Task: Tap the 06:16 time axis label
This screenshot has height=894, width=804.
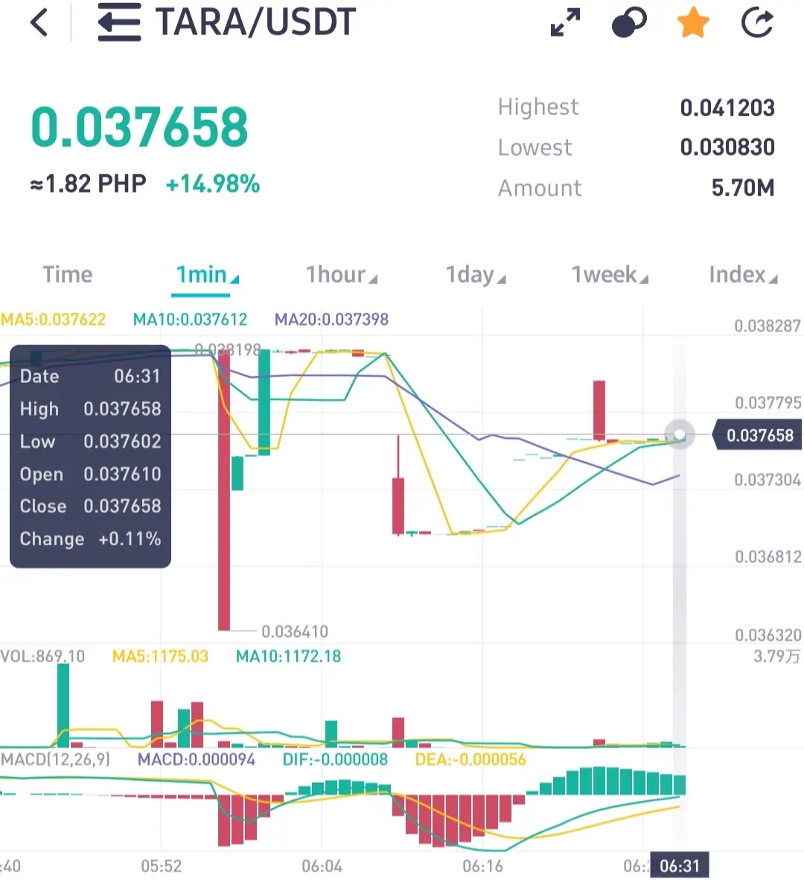Action: tap(483, 866)
